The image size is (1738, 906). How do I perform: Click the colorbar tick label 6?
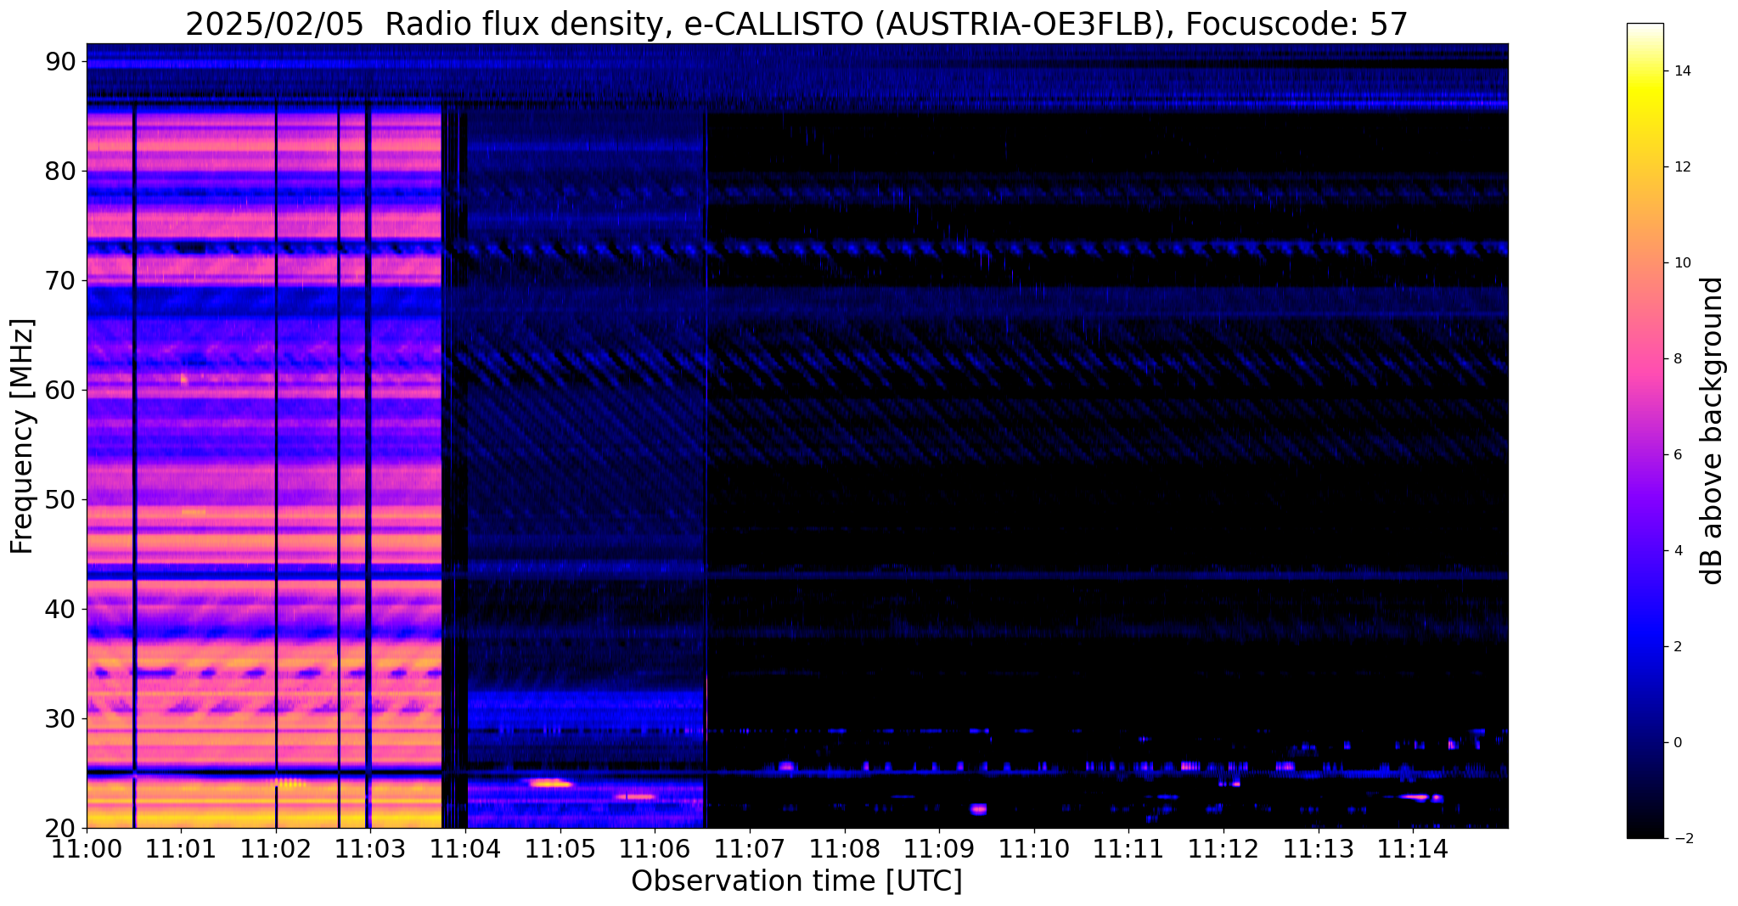click(1676, 455)
